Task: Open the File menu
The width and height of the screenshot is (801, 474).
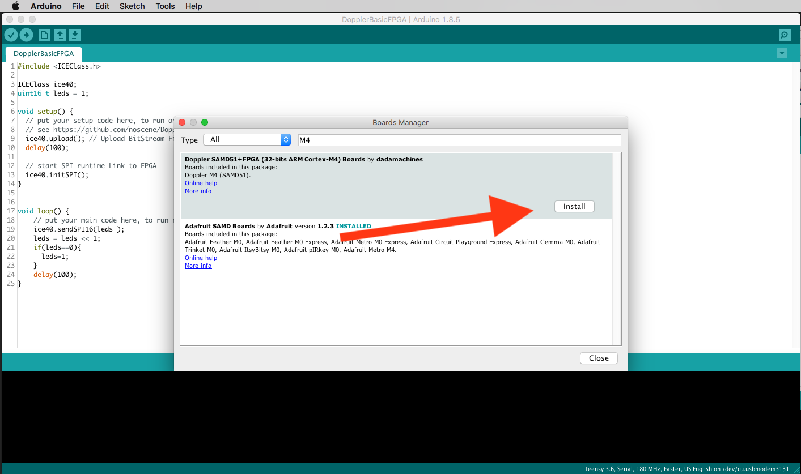Action: pyautogui.click(x=78, y=6)
